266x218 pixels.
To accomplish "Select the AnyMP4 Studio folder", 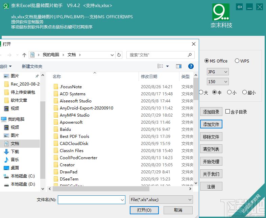I will pos(71,115).
